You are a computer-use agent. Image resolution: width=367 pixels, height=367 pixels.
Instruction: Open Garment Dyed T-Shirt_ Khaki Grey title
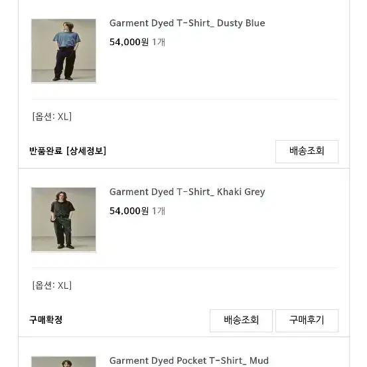tap(187, 192)
